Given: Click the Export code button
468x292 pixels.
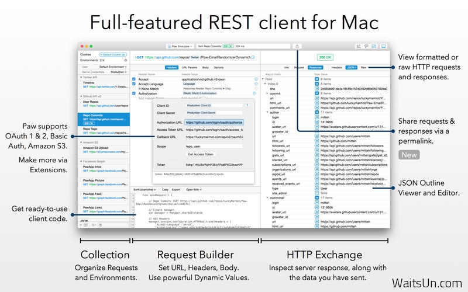Looking at the screenshot, I should tap(176, 189).
